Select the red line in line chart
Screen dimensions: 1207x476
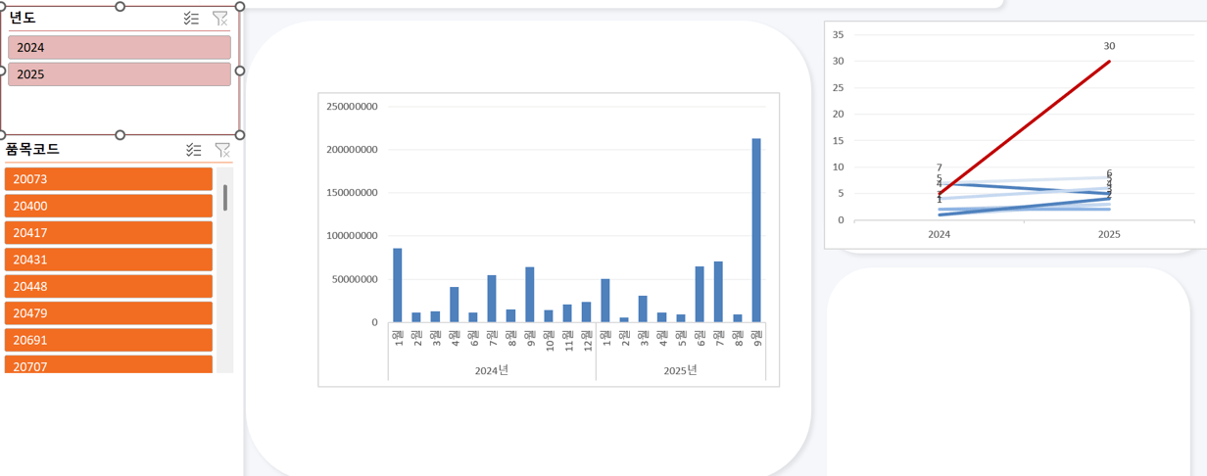click(x=1024, y=127)
